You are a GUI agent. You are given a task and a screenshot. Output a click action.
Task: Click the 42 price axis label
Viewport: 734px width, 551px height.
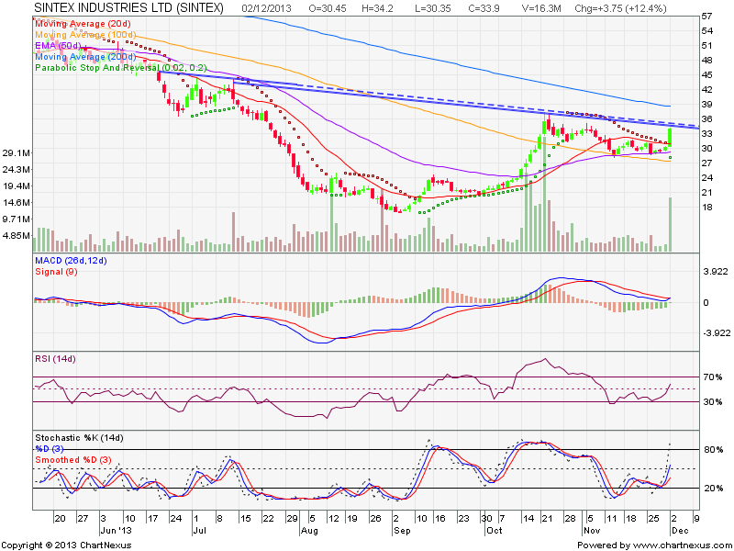706,89
